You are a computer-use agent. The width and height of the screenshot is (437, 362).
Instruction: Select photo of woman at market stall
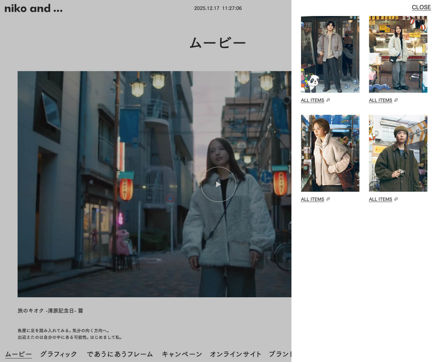[x=398, y=54]
